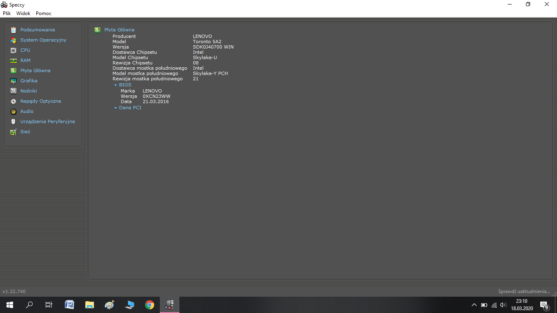The image size is (557, 313).
Task: Click the Sprawdź uaktualnienia link
Action: (524, 291)
